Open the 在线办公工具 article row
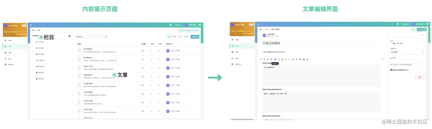This screenshot has width=432, height=129. 137,68
